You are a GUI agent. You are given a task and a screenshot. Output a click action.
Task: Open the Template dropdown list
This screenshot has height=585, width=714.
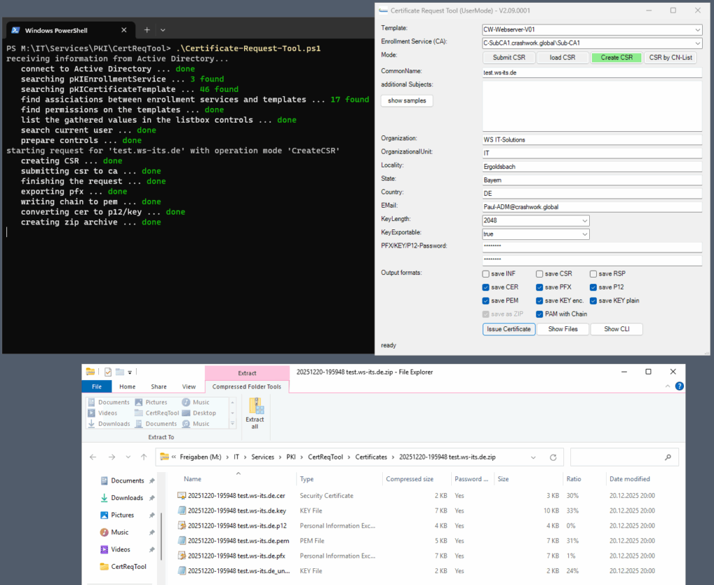pos(697,30)
